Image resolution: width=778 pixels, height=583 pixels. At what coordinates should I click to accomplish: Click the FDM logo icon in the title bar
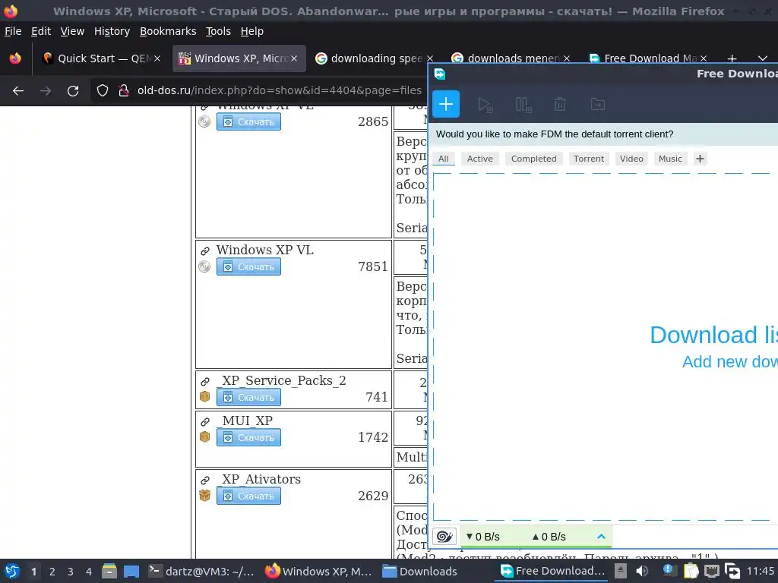440,74
